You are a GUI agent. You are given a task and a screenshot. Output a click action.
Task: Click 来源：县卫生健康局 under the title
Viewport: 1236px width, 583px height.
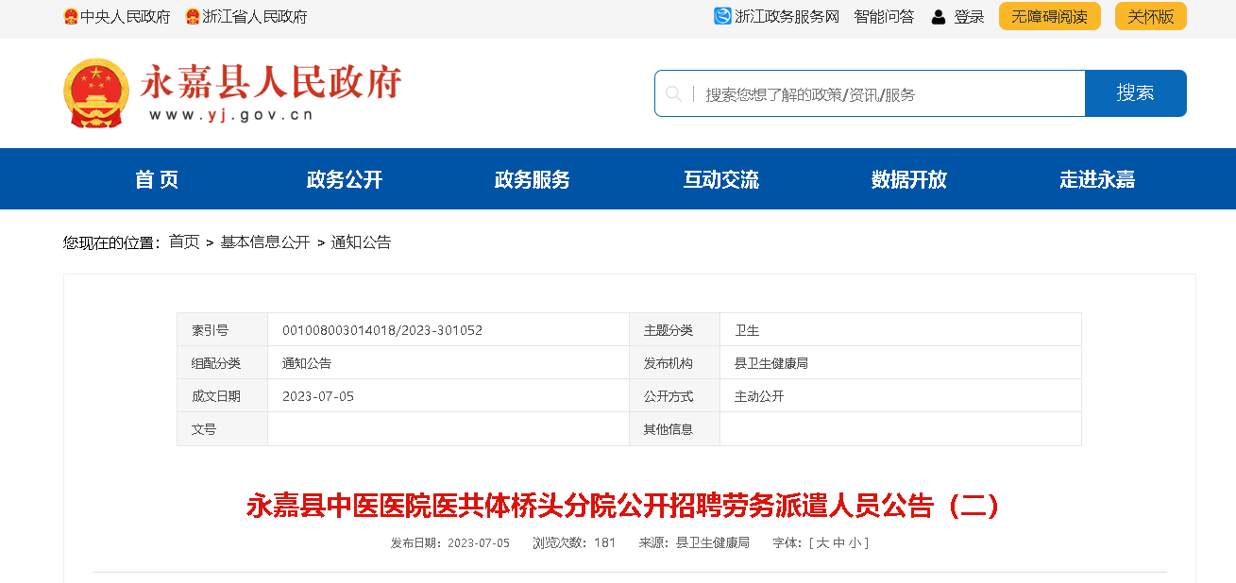click(x=694, y=543)
